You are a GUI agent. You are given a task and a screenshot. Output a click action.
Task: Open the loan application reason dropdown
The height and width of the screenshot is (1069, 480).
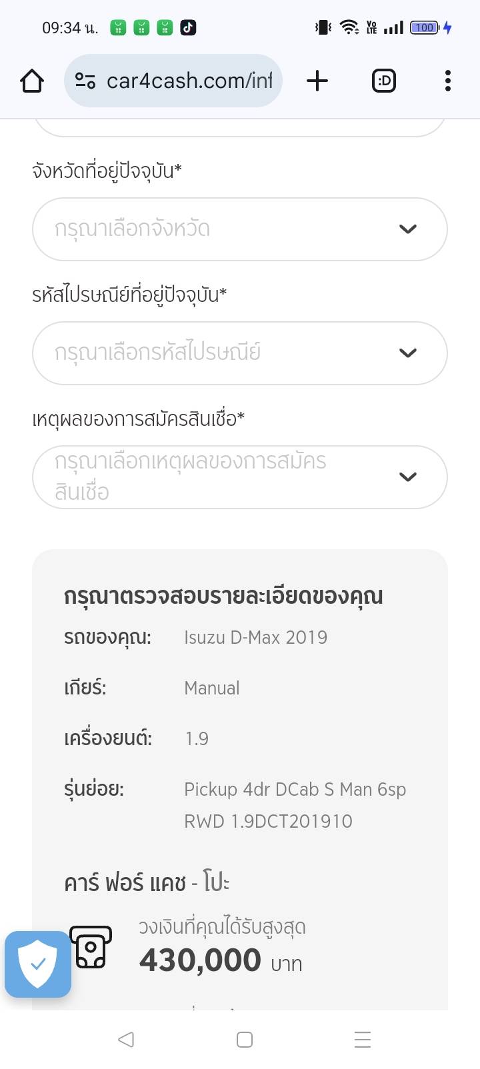click(x=220, y=477)
